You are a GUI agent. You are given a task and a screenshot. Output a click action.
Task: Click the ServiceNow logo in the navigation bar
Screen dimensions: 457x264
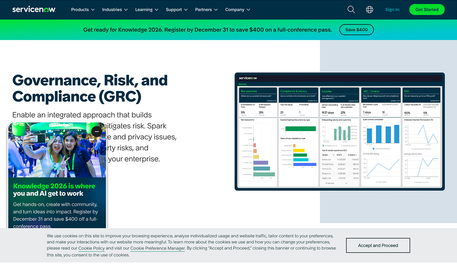click(34, 9)
